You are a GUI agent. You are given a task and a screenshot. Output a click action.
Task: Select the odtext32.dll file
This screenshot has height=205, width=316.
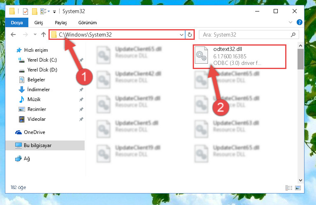coord(240,57)
